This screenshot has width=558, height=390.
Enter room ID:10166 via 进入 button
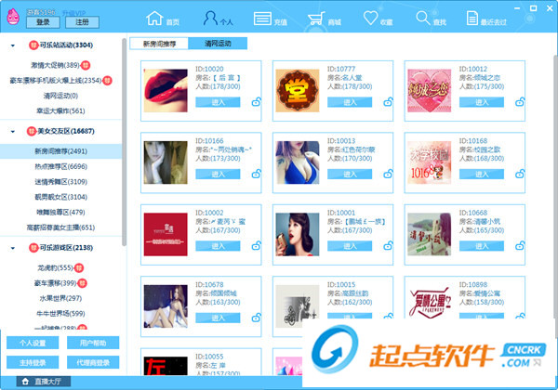tap(218, 174)
